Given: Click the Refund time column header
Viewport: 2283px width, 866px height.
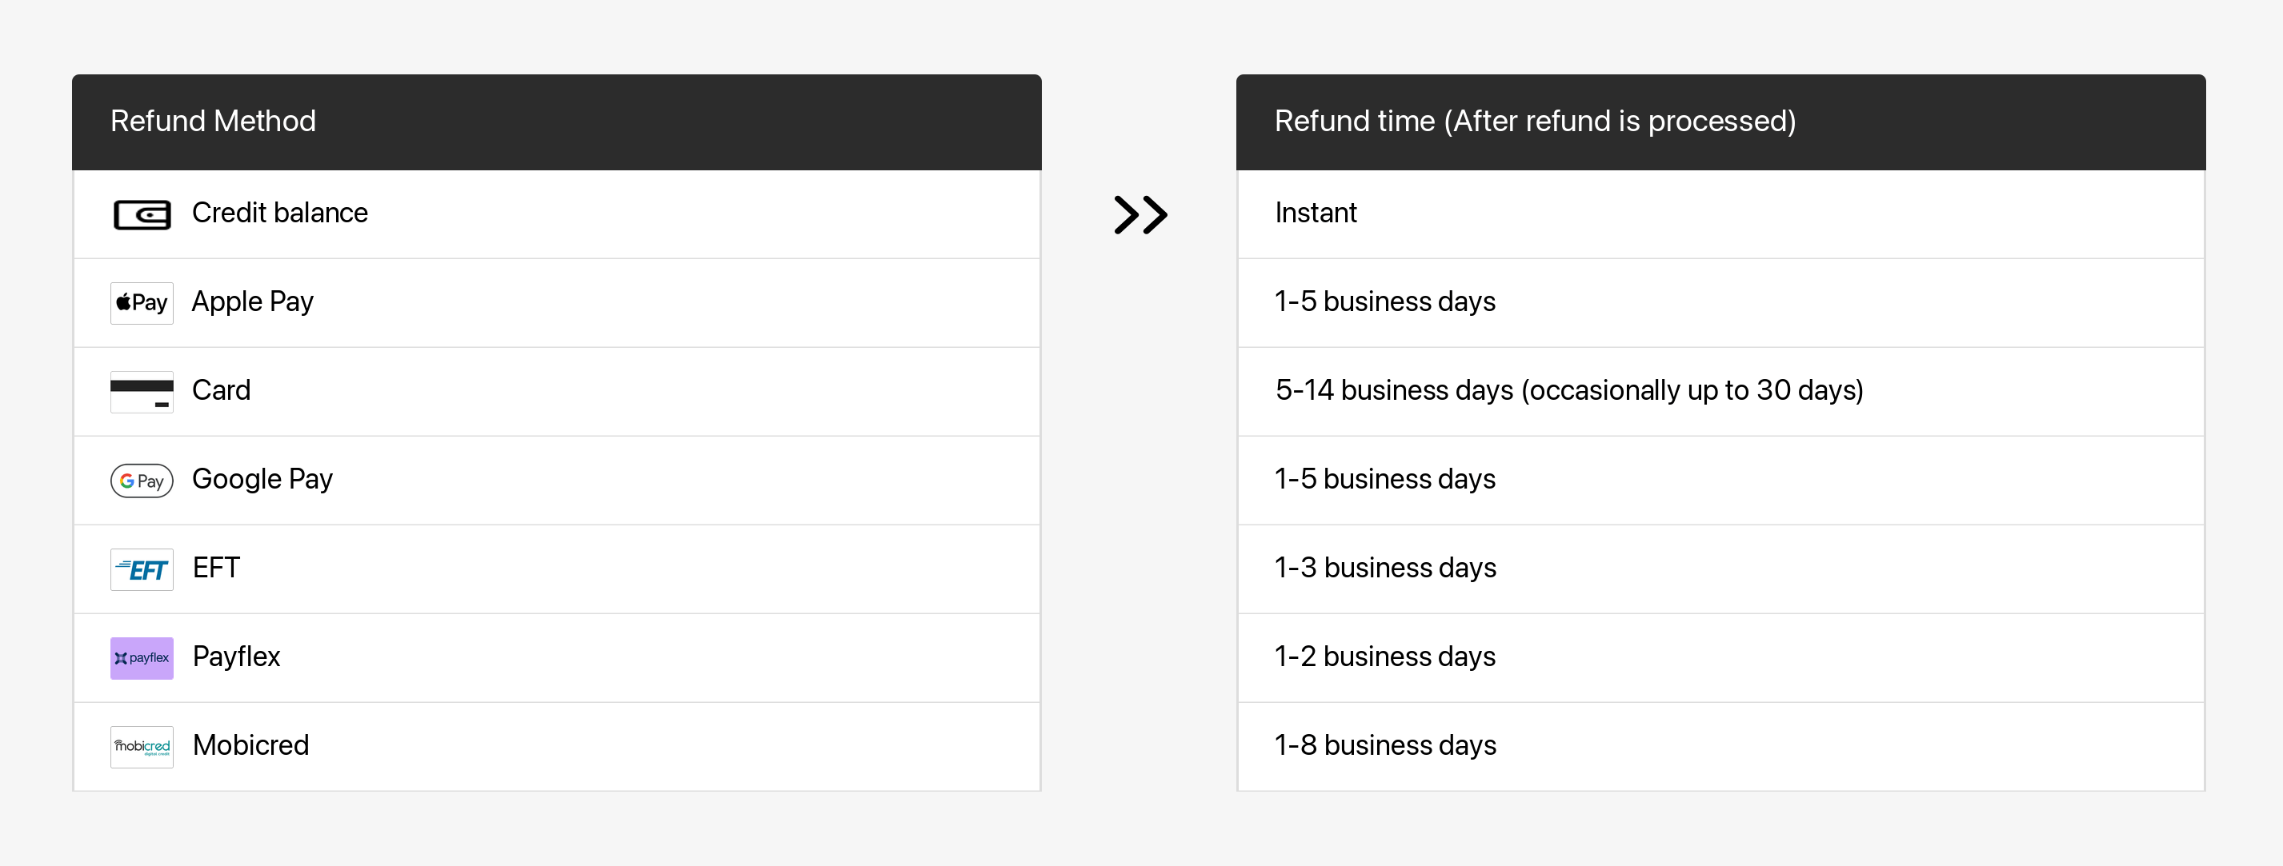Looking at the screenshot, I should coord(1534,122).
